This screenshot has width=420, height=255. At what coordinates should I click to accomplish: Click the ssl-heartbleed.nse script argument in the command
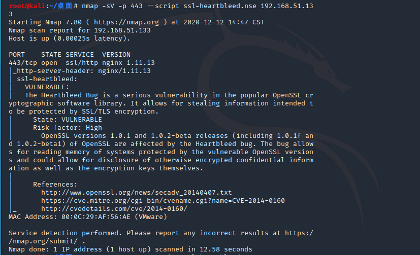tap(219, 6)
